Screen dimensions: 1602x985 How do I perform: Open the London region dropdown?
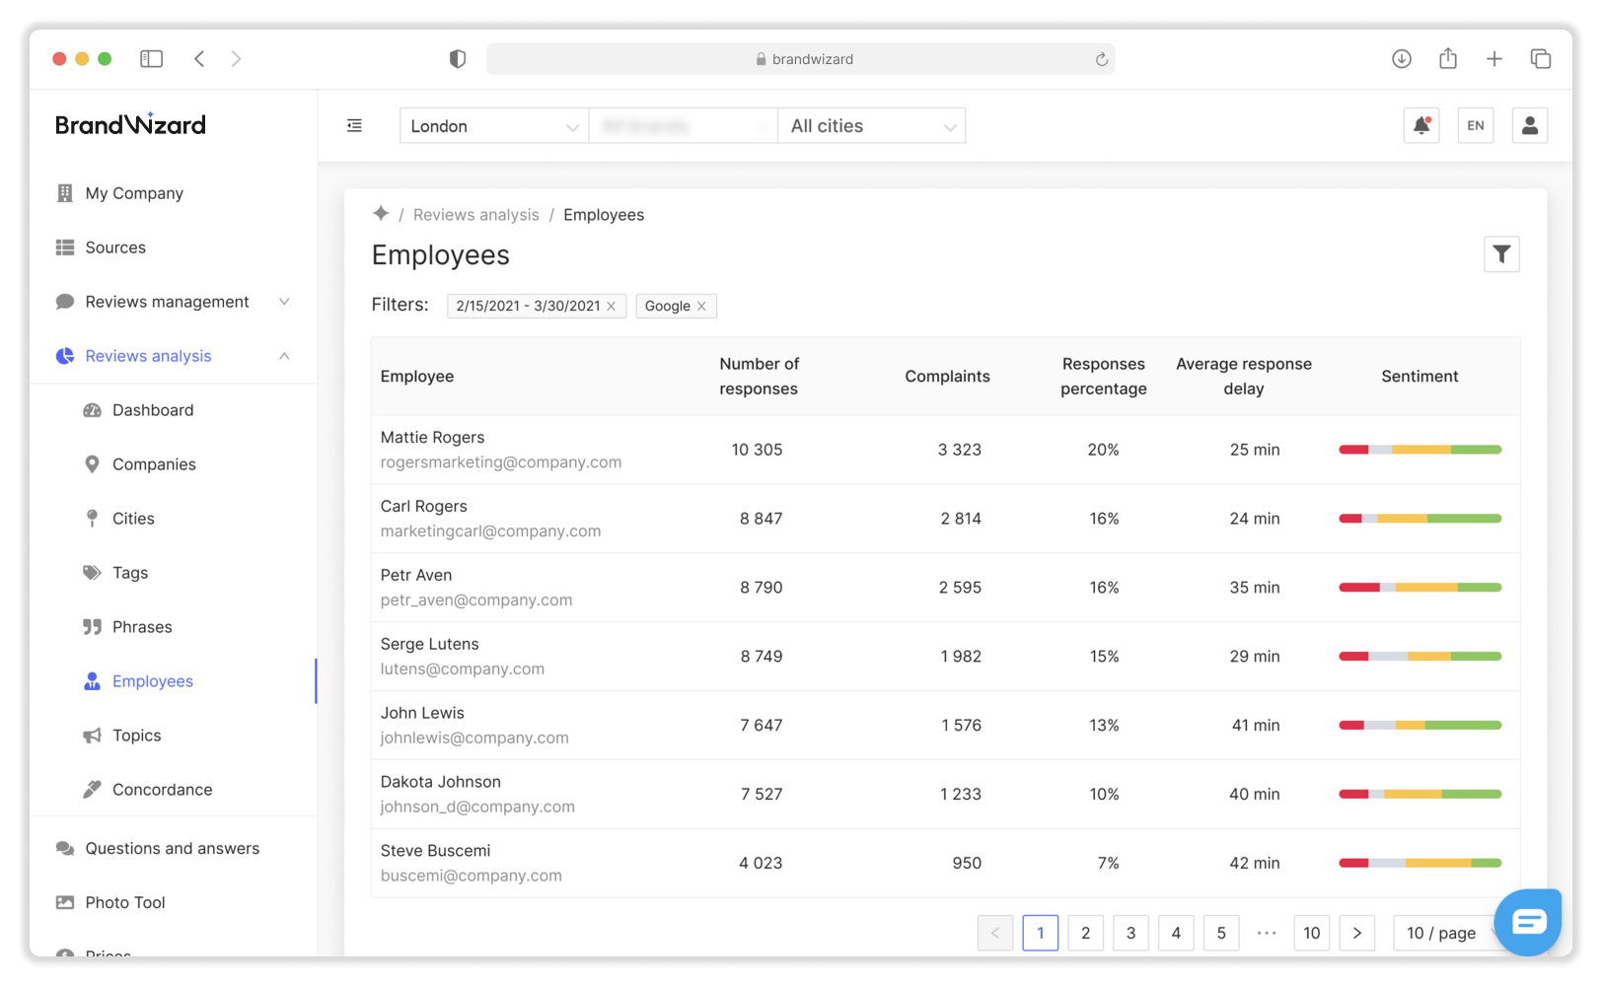point(493,126)
